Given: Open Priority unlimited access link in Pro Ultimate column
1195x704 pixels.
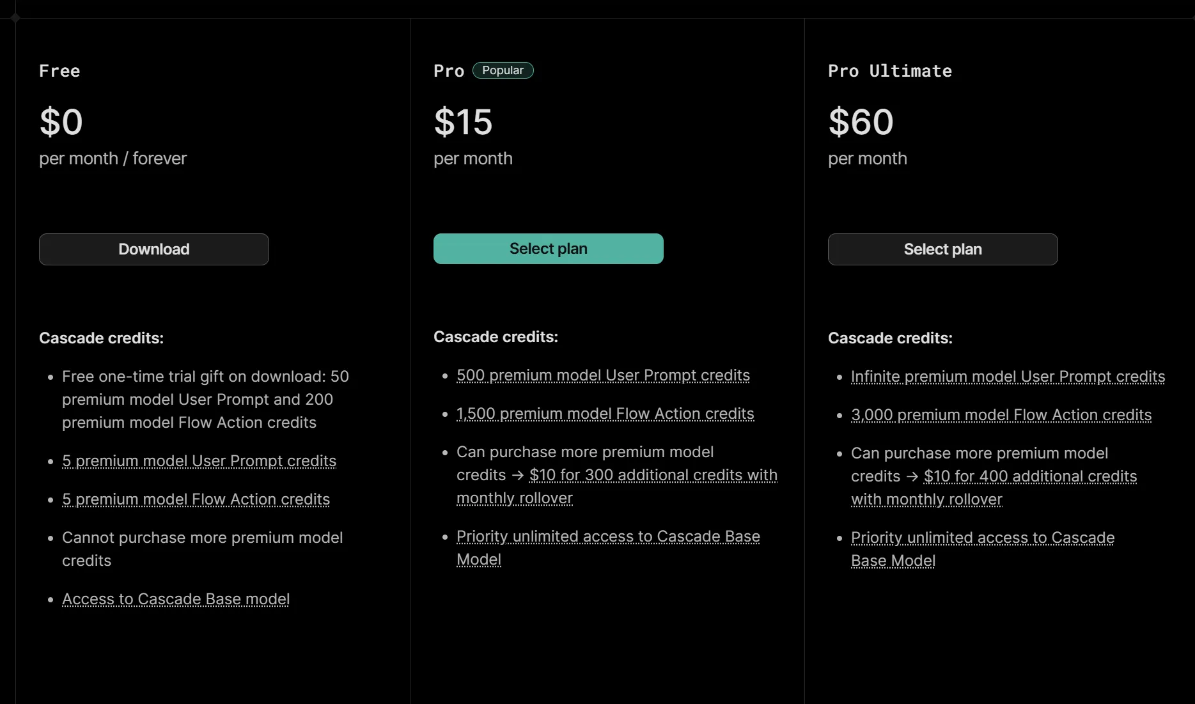Looking at the screenshot, I should click(982, 538).
